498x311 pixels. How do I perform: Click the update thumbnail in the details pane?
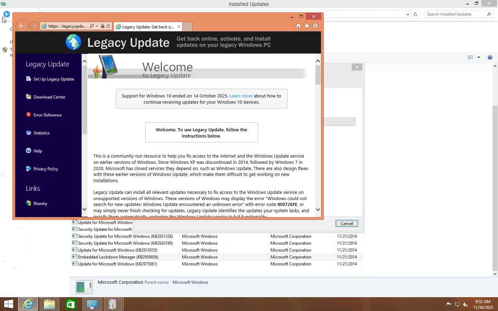click(x=84, y=286)
